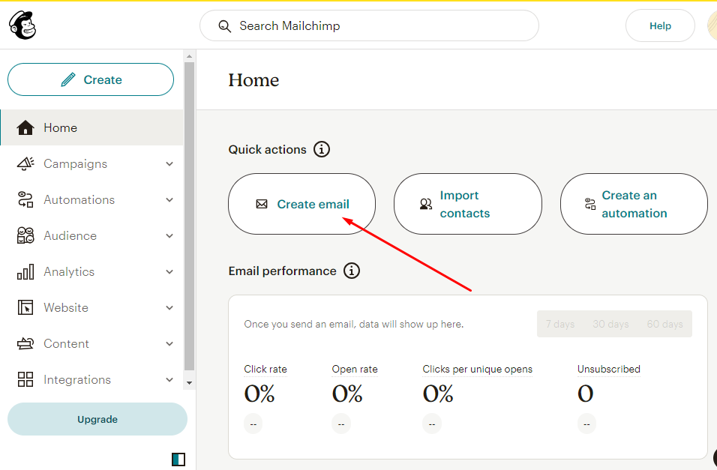The image size is (717, 470).
Task: Select the Analytics bar chart icon
Action: point(25,271)
